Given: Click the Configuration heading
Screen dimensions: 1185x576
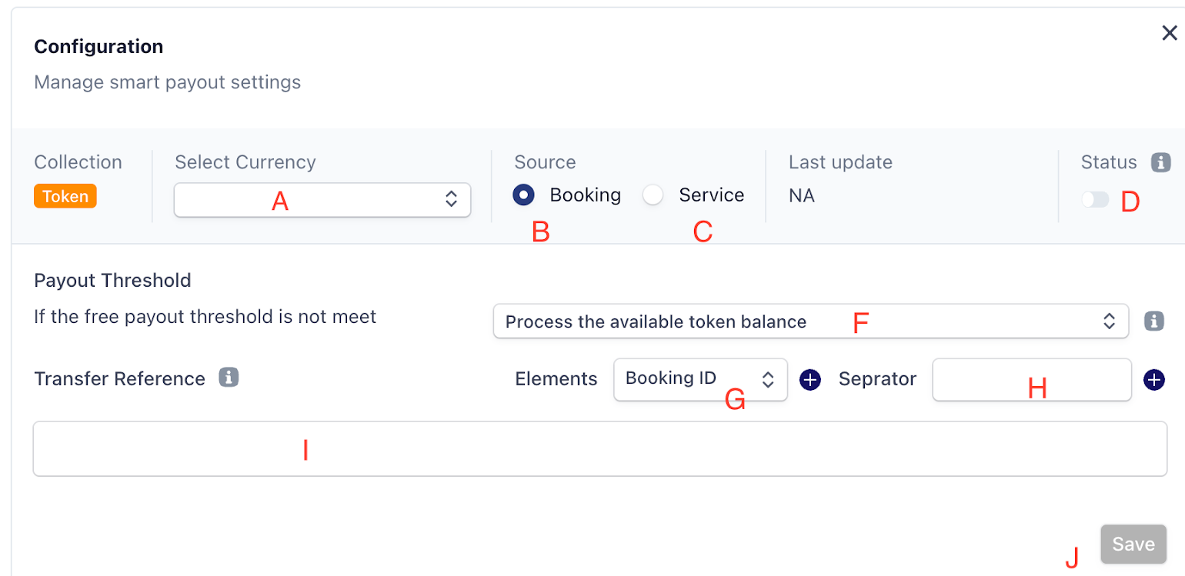Looking at the screenshot, I should coord(98,47).
